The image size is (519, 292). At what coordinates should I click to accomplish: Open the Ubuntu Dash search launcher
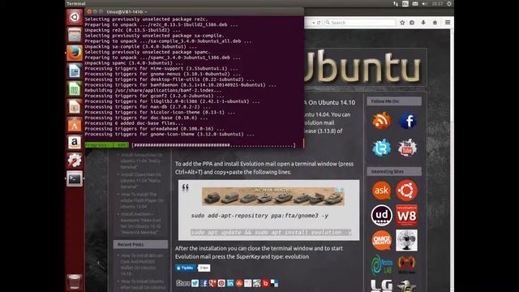pos(75,17)
